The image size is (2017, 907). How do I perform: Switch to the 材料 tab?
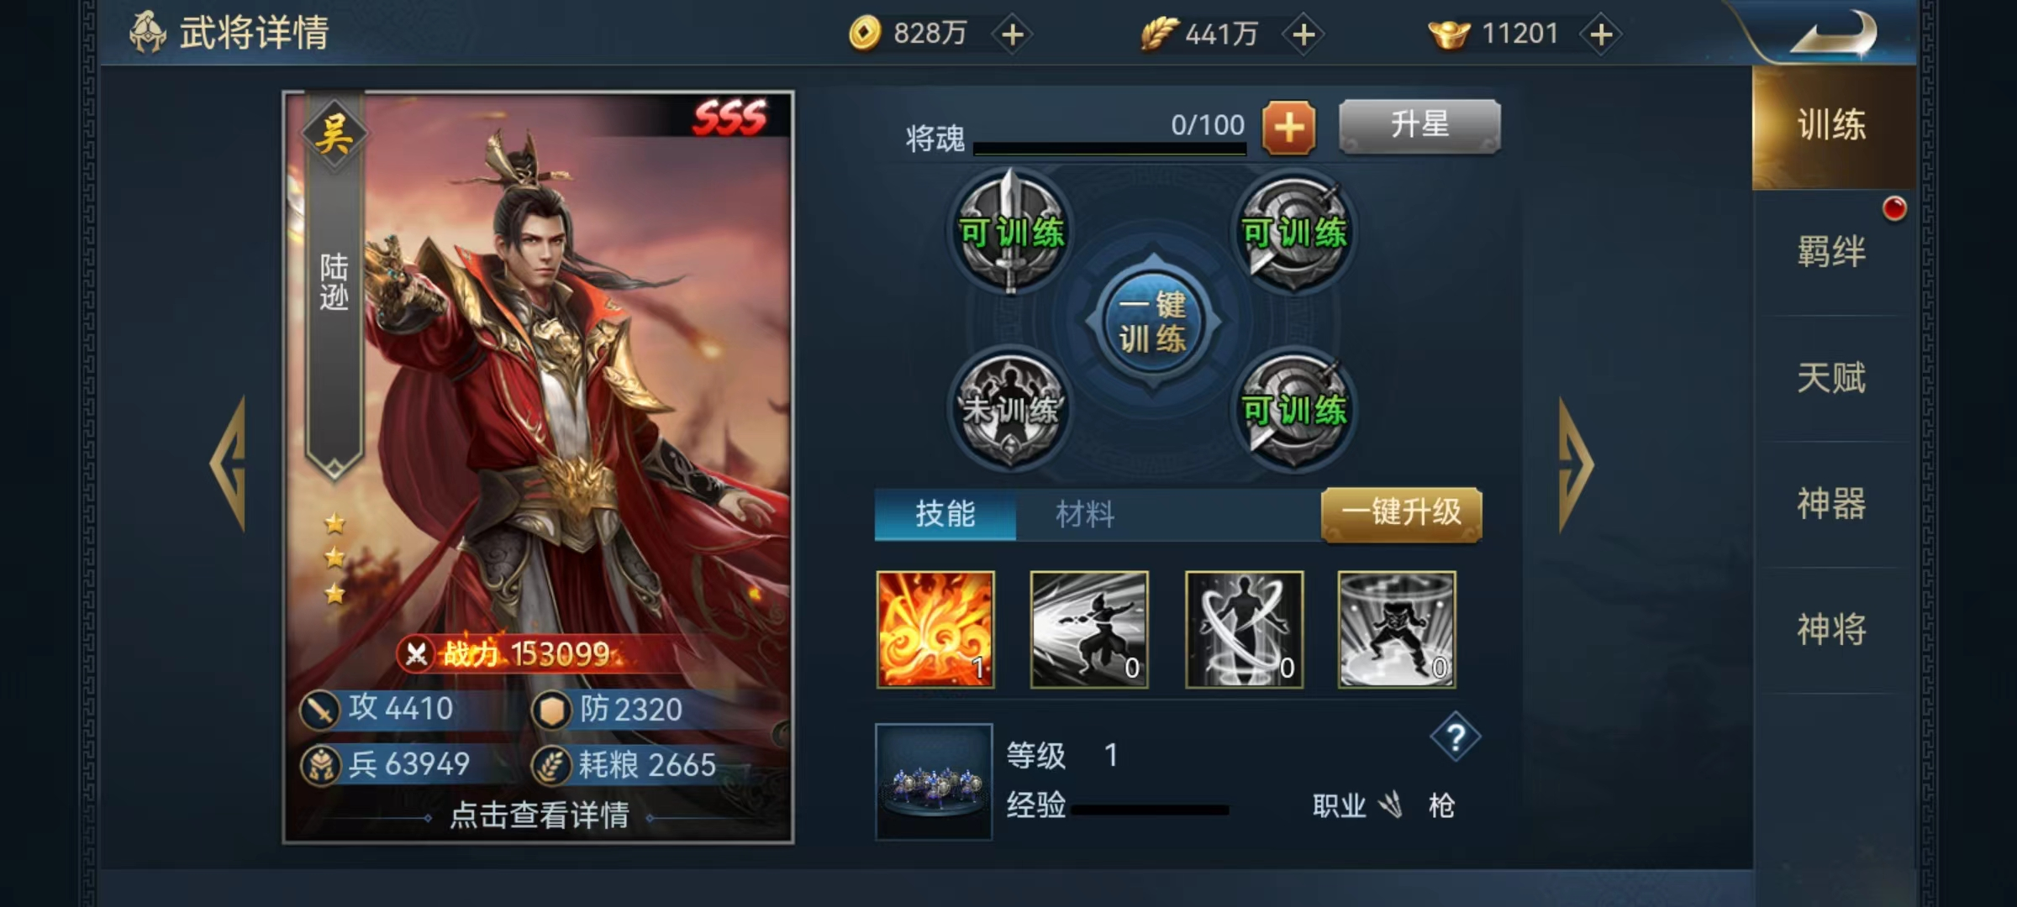pos(1085,514)
